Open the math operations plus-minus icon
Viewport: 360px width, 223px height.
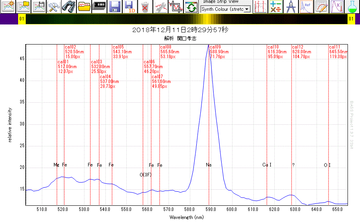pyautogui.click(x=276, y=6)
